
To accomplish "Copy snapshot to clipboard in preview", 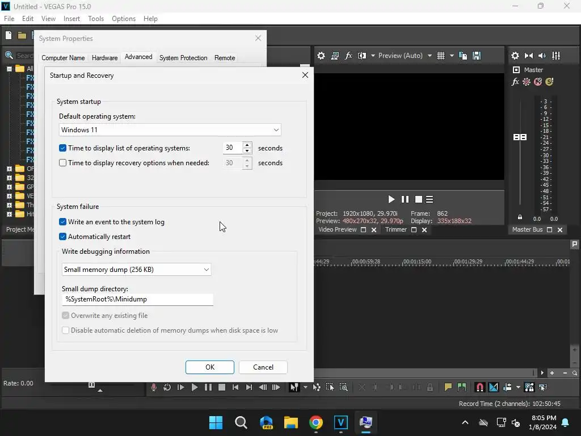I will [x=463, y=56].
